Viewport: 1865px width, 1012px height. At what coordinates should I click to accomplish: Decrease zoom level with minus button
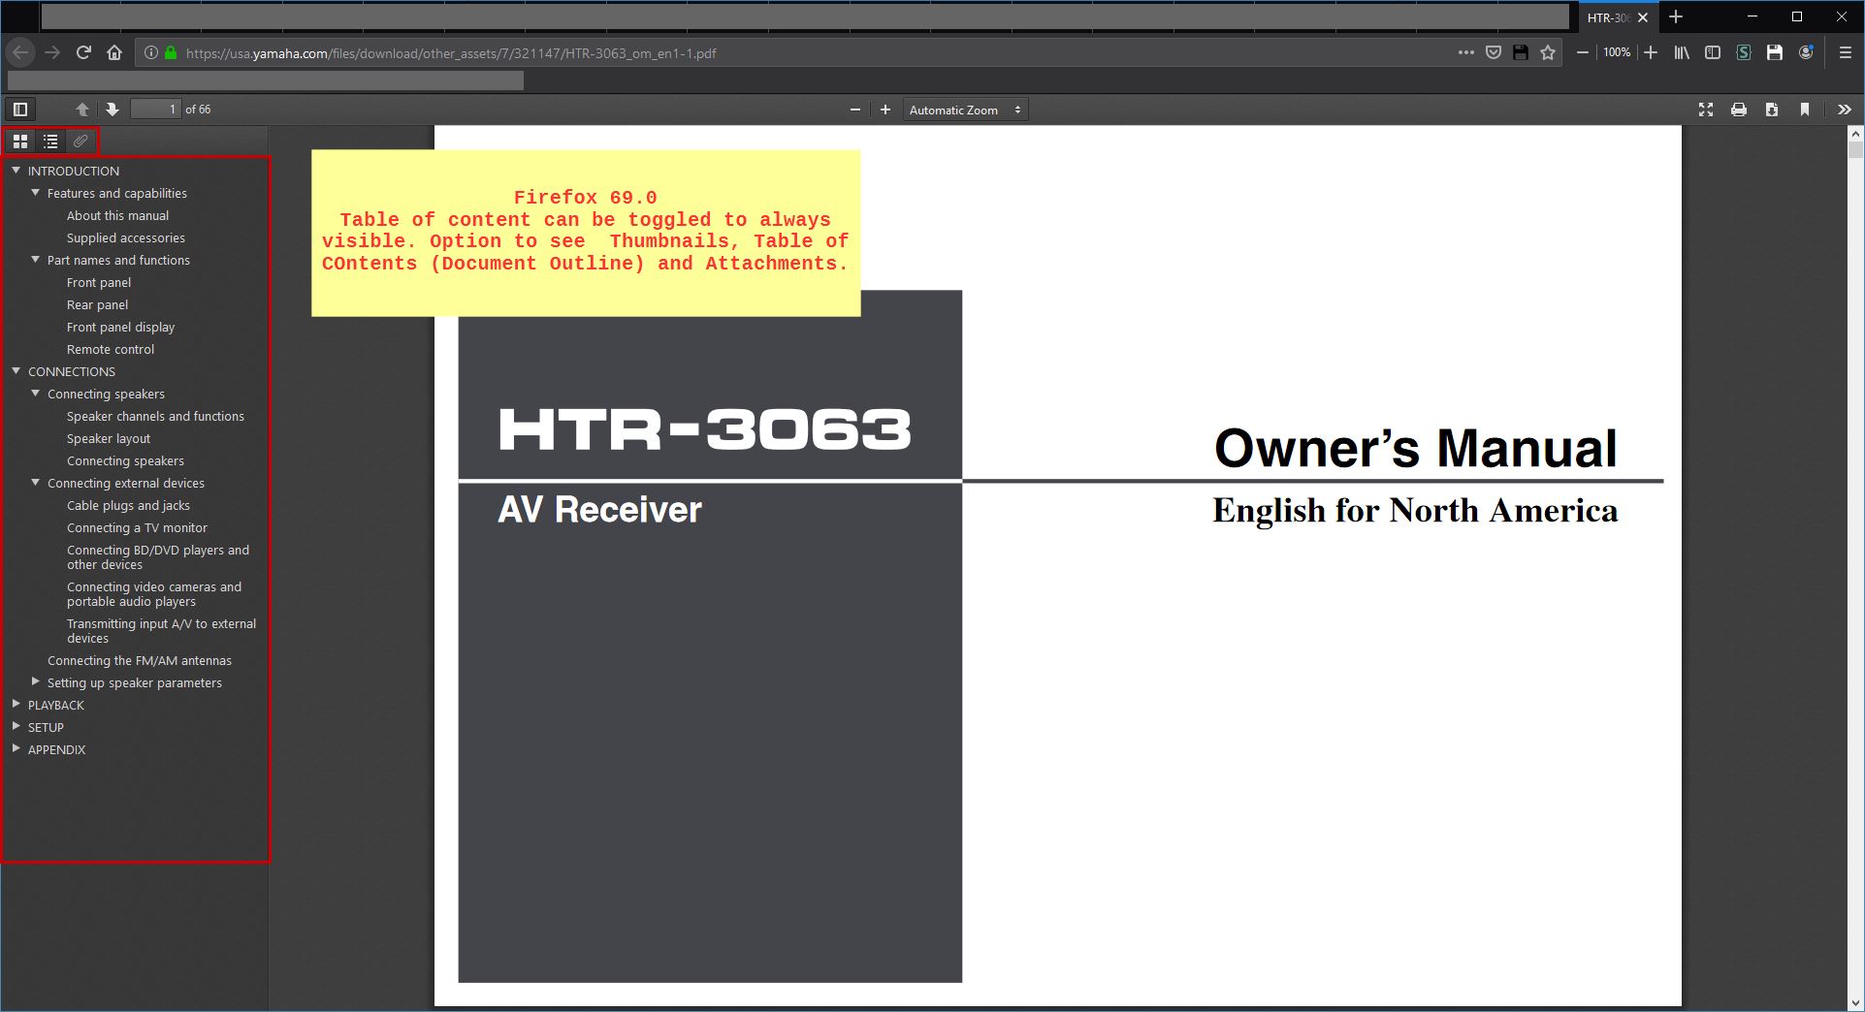coord(854,109)
